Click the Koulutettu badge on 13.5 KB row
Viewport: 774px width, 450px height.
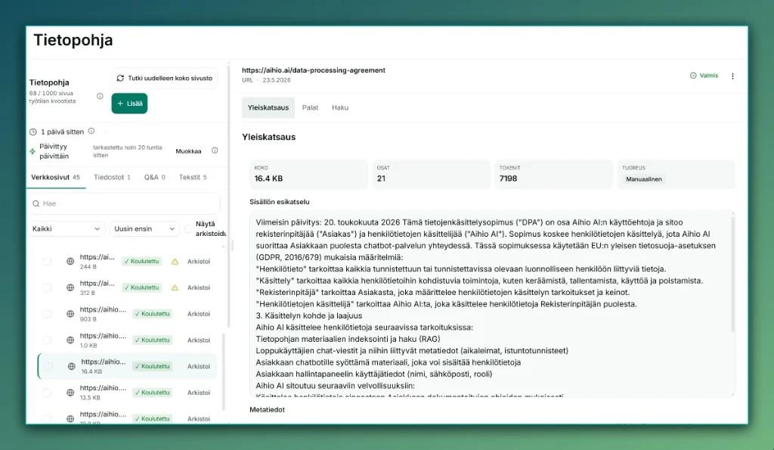[x=153, y=393]
